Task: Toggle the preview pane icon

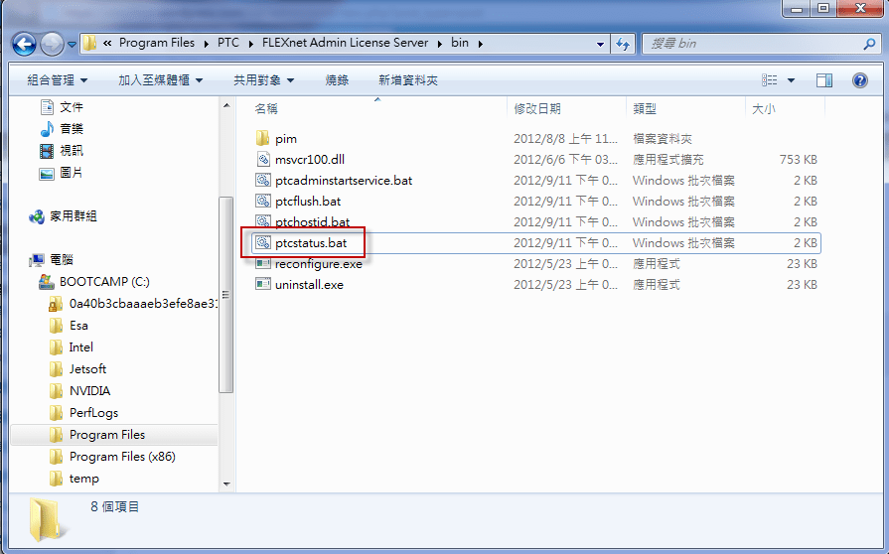Action: point(824,80)
